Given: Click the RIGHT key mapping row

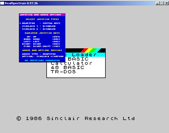Looking at the screenshot, I should 41,44.
